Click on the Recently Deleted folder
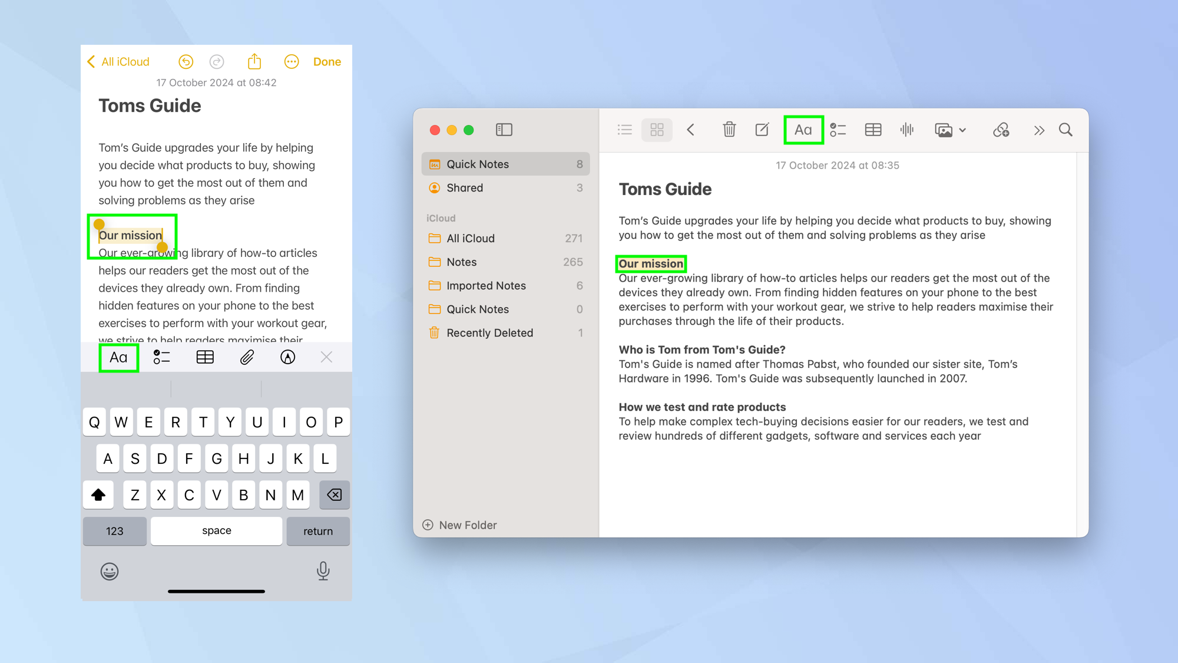Screen dimensions: 1178x663 click(490, 333)
